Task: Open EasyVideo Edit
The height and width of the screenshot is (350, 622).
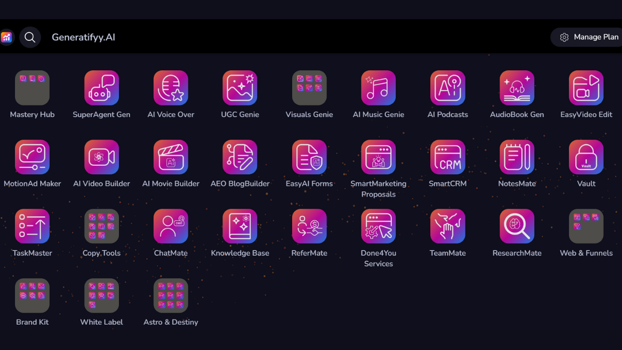Action: click(586, 88)
